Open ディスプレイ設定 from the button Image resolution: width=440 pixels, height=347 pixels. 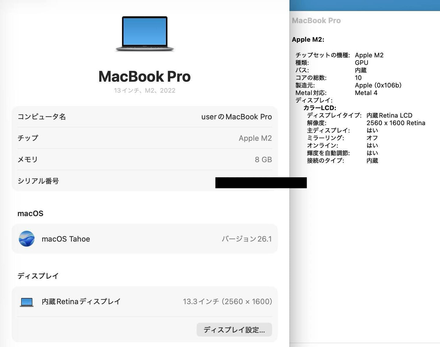point(234,330)
